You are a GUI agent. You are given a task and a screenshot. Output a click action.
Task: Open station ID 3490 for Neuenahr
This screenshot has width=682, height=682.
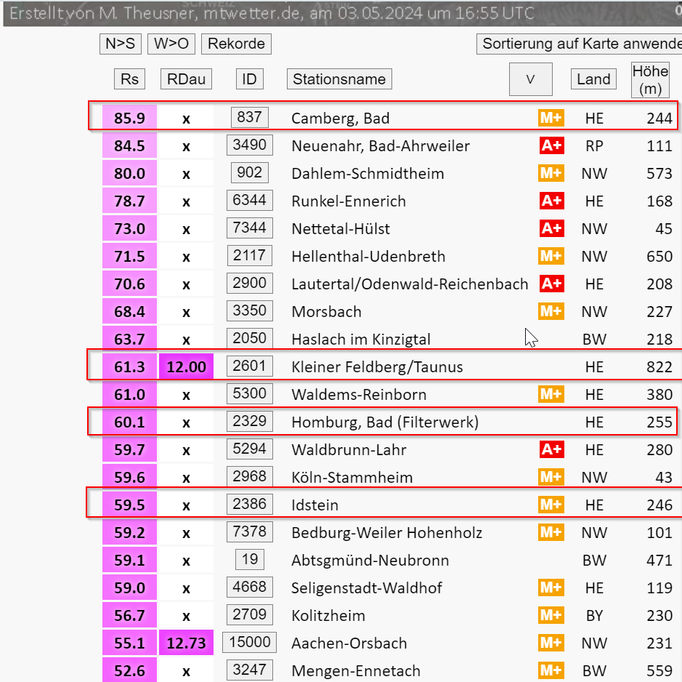250,145
